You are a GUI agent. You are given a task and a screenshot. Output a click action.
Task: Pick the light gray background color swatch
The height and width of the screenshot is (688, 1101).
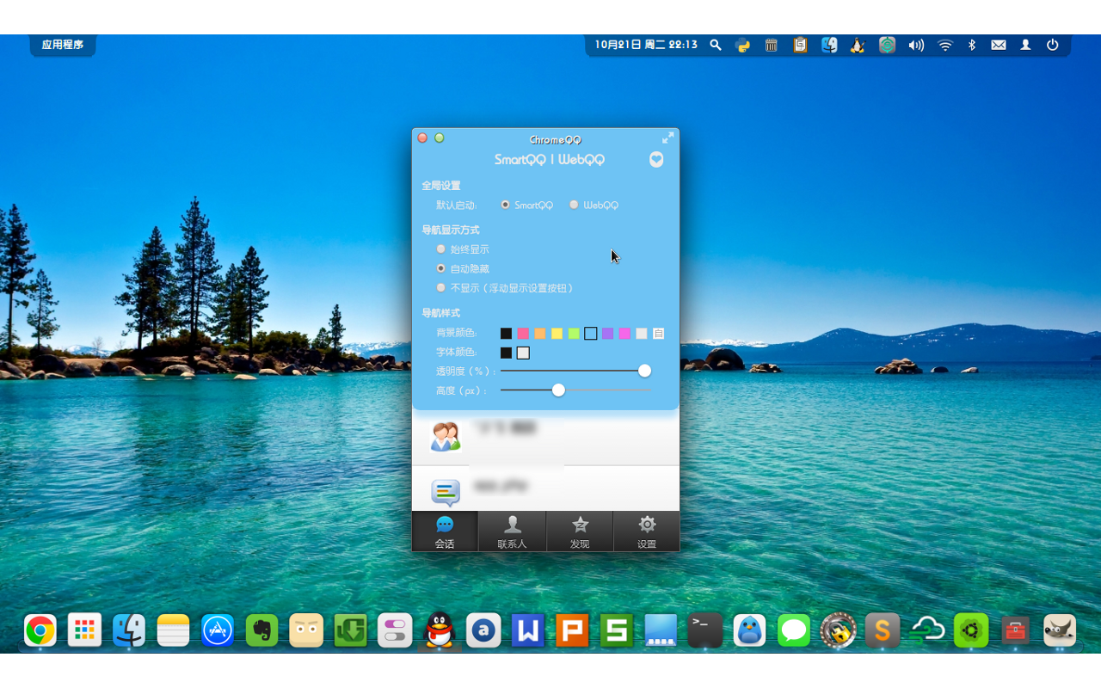point(642,334)
